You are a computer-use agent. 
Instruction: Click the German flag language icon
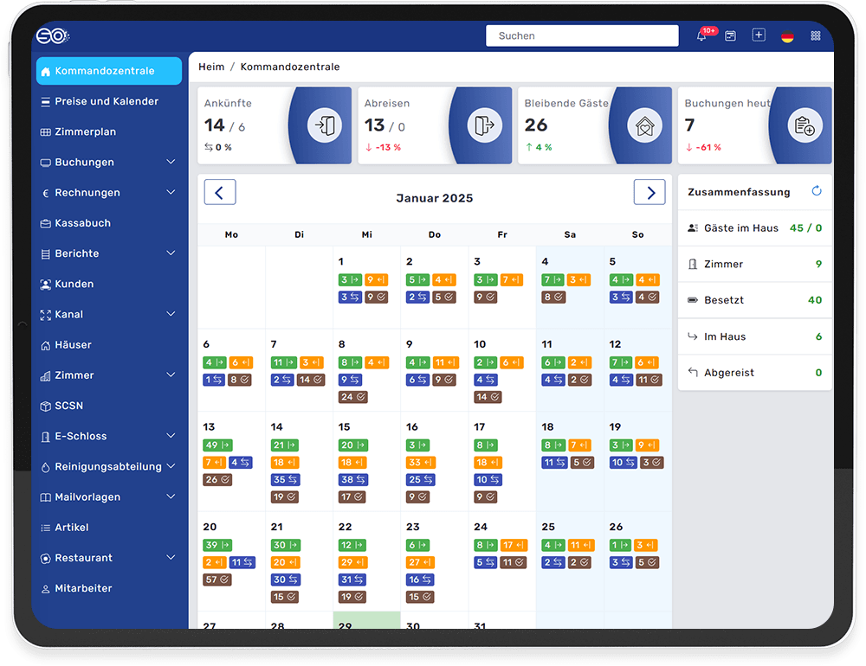point(787,36)
